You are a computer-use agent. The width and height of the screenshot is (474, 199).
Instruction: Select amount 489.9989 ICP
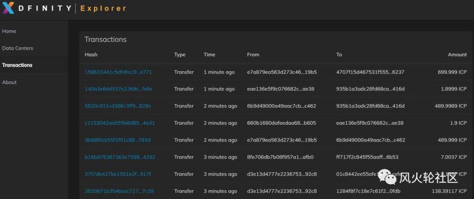click(x=450, y=106)
